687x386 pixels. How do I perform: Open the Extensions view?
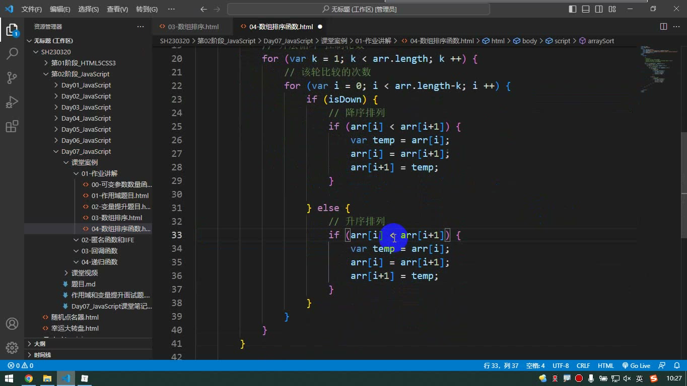12,126
